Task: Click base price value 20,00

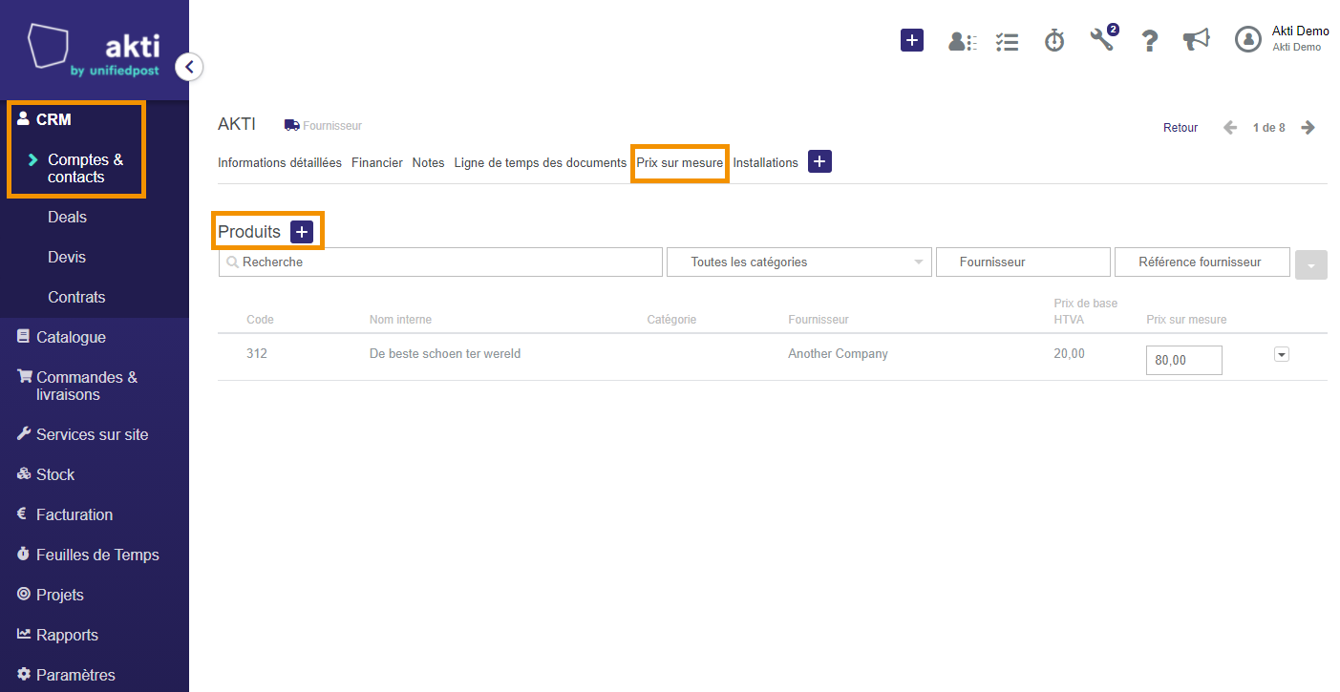Action: 1070,353
